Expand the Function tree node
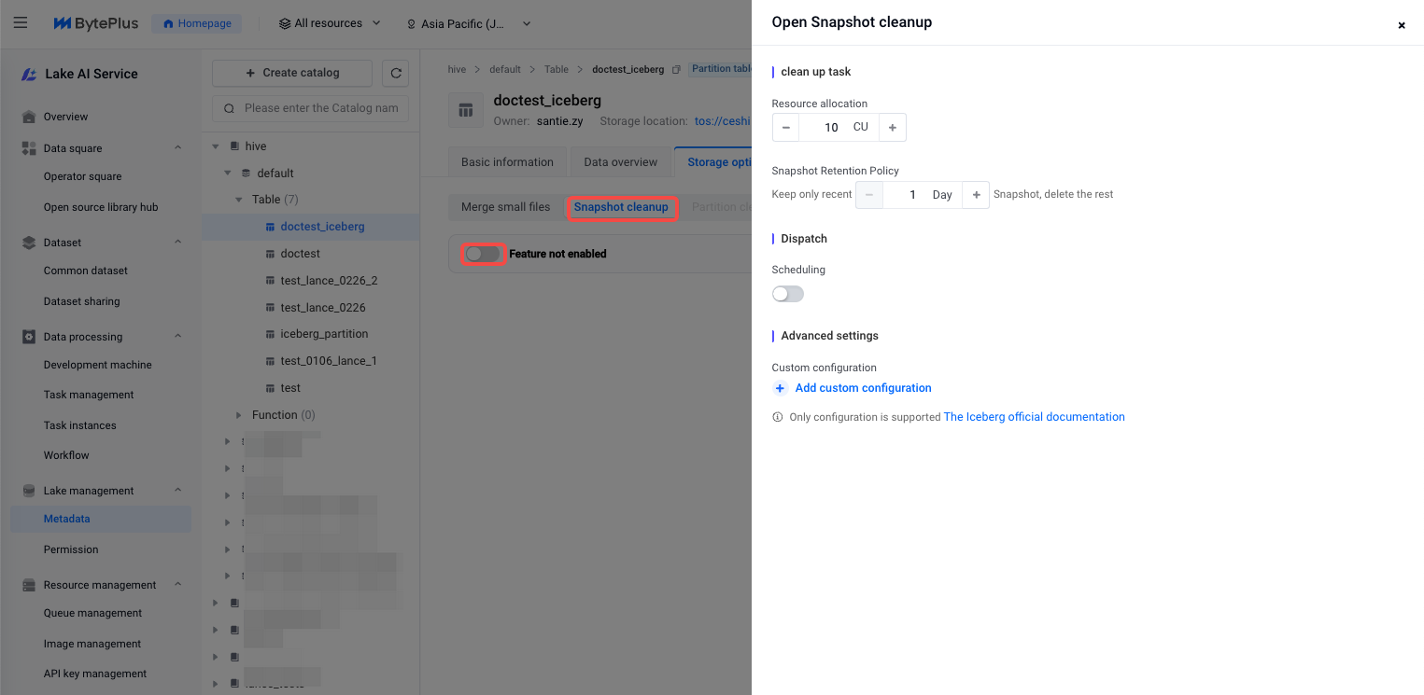This screenshot has width=1424, height=695. (240, 415)
